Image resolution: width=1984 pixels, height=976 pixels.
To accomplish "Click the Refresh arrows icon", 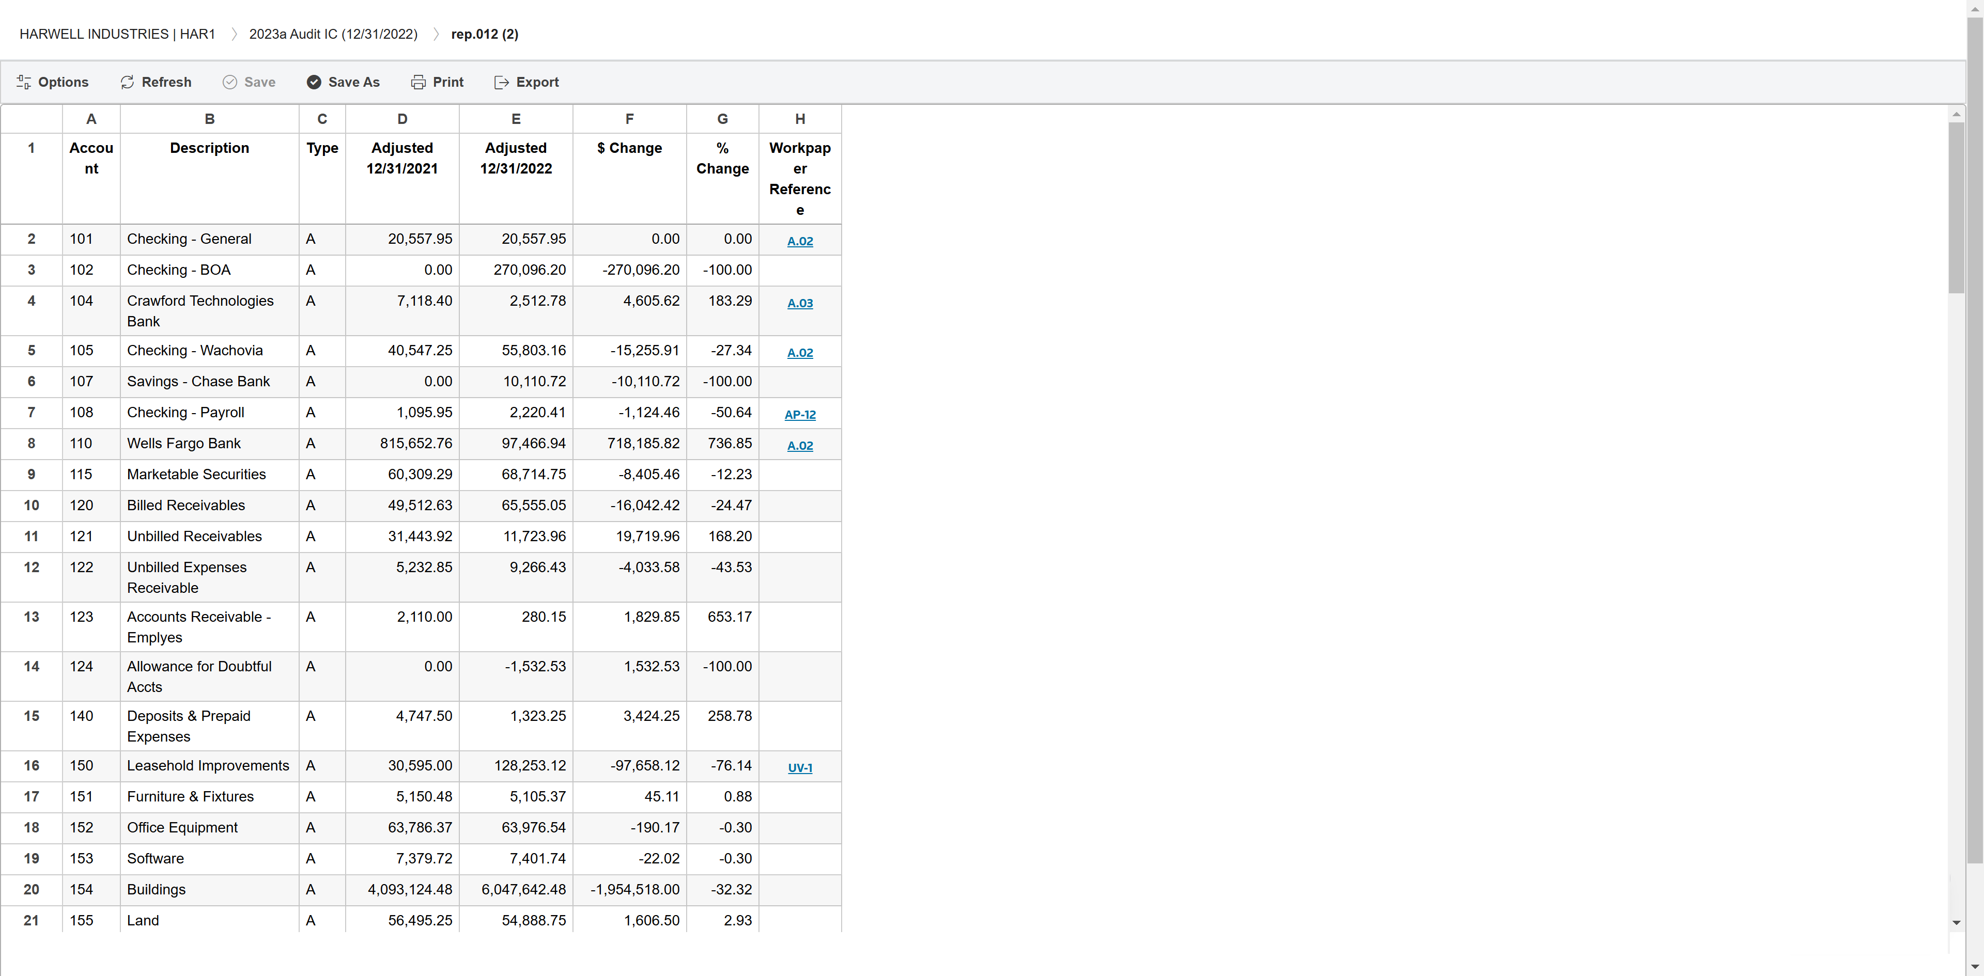I will (127, 82).
